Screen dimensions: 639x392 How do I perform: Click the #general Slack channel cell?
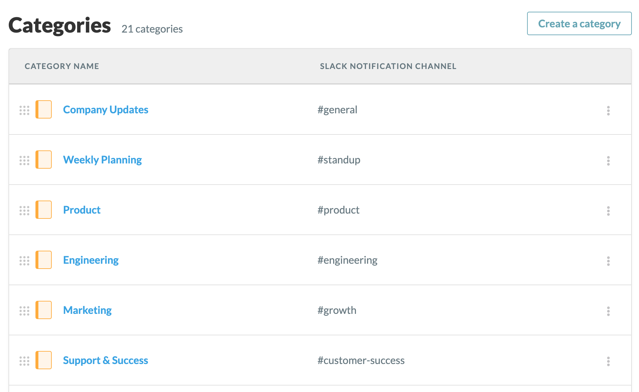(337, 110)
